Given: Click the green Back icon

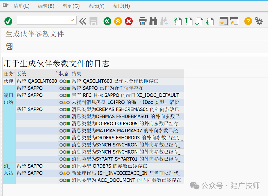Looking at the screenshot, I should (107, 21).
